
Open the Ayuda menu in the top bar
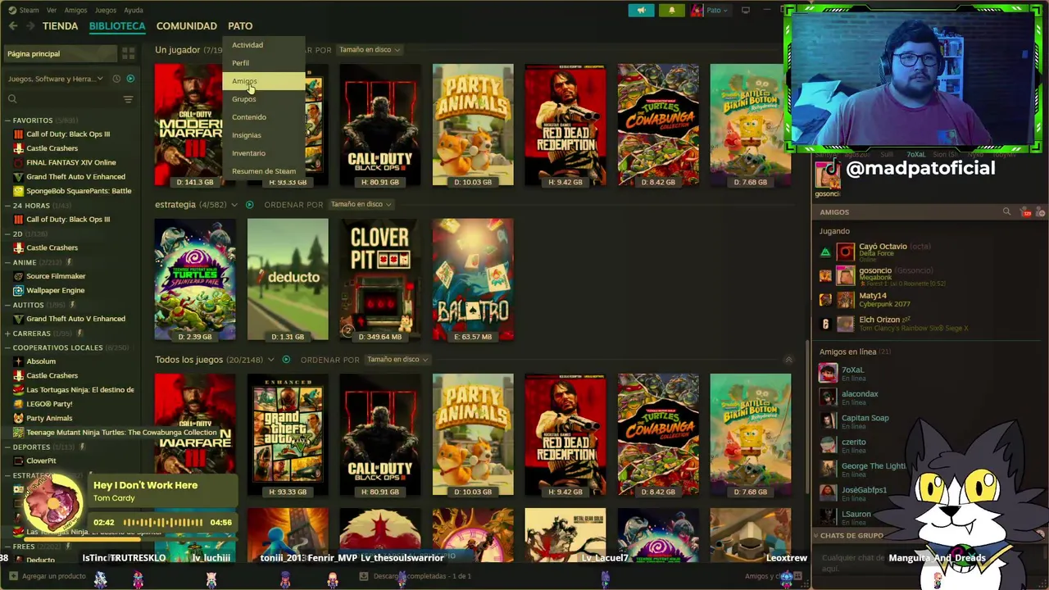click(x=133, y=10)
